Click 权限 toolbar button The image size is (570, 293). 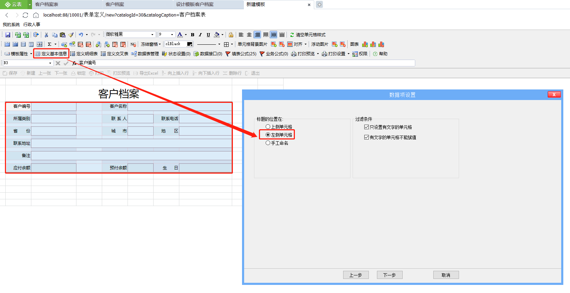pyautogui.click(x=360, y=54)
